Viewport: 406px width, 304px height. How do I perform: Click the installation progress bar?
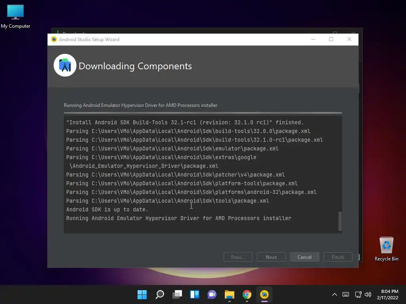click(203, 113)
